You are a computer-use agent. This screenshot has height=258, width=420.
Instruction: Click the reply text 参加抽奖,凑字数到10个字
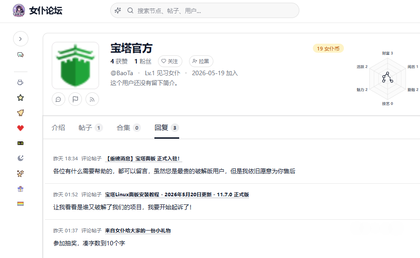(x=89, y=243)
